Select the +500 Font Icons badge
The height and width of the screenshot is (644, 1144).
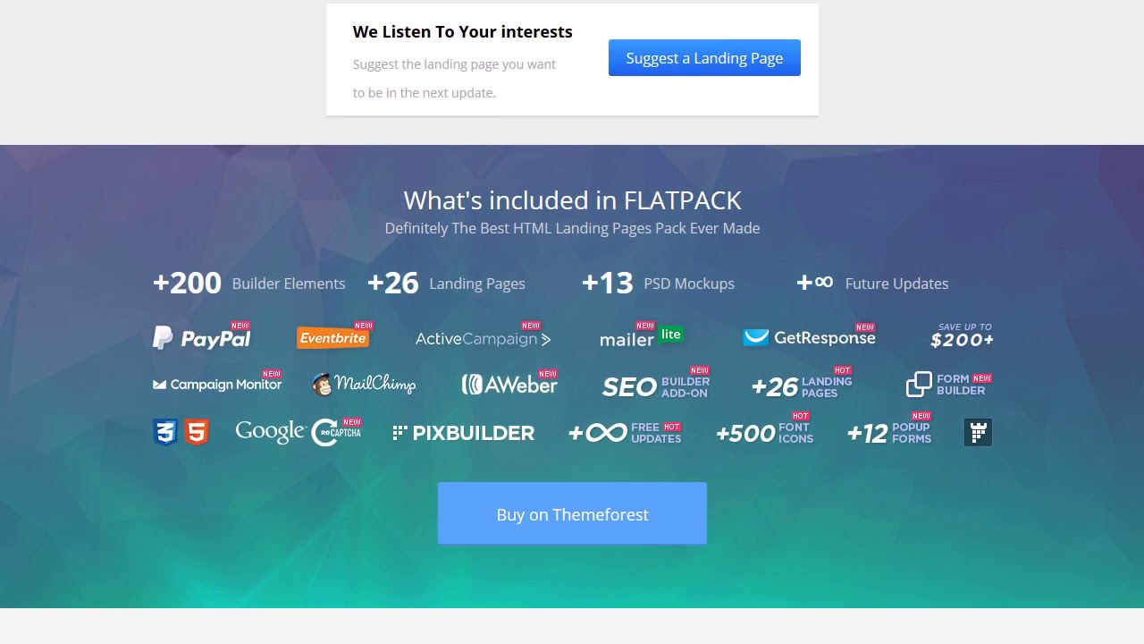pos(764,433)
